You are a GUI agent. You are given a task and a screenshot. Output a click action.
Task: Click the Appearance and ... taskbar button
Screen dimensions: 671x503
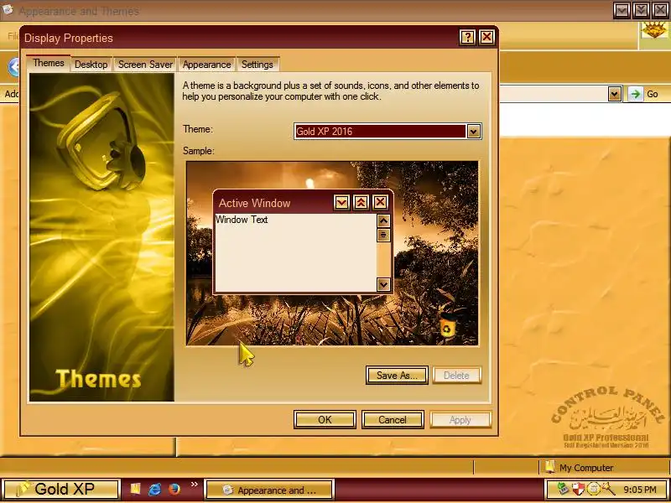(269, 490)
